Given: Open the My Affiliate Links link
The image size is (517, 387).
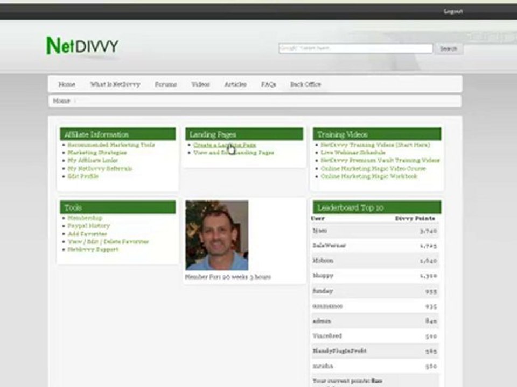Looking at the screenshot, I should [x=93, y=160].
